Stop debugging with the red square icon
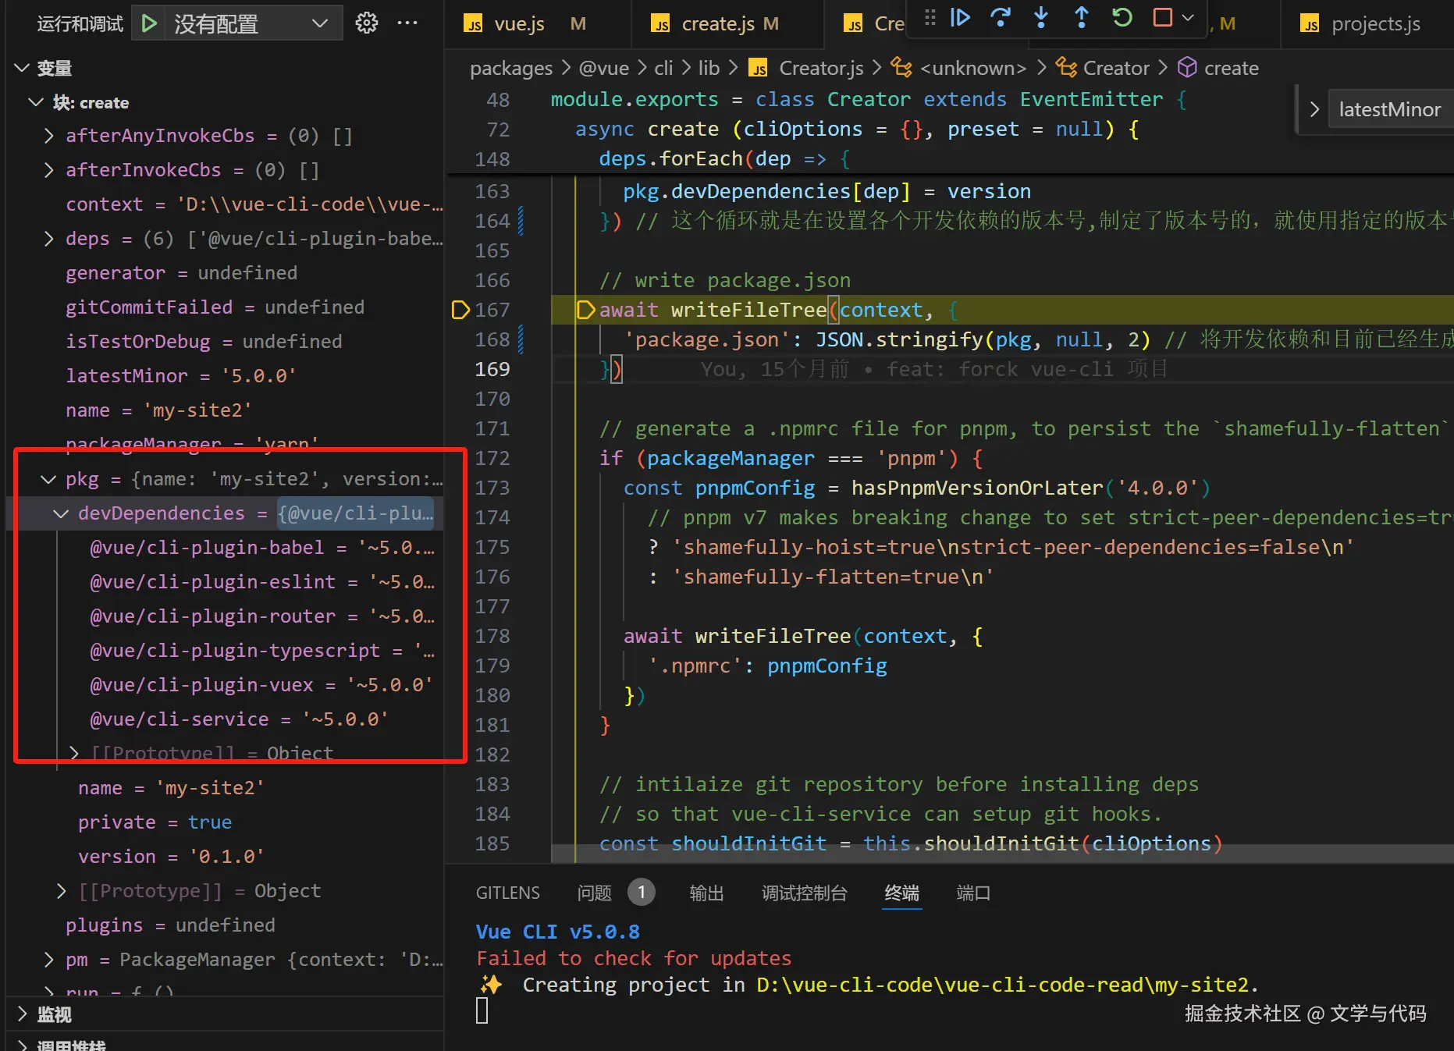The height and width of the screenshot is (1051, 1454). tap(1162, 17)
